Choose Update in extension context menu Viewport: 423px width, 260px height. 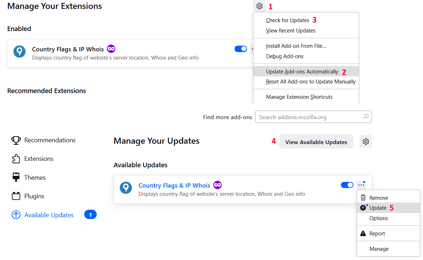(388, 208)
